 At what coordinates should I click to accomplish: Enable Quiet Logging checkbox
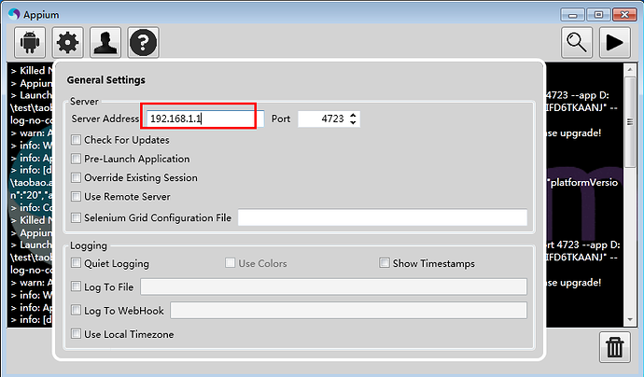[x=76, y=263]
